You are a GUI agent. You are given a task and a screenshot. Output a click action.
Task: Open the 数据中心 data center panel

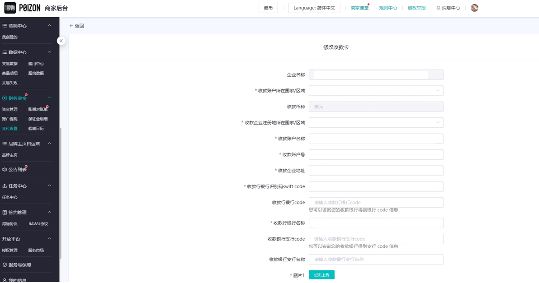[4, 51]
